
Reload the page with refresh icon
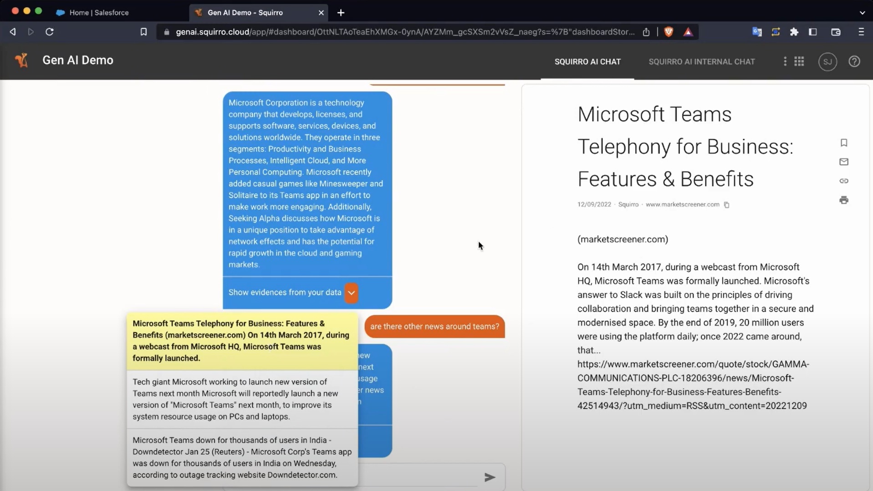[50, 32]
